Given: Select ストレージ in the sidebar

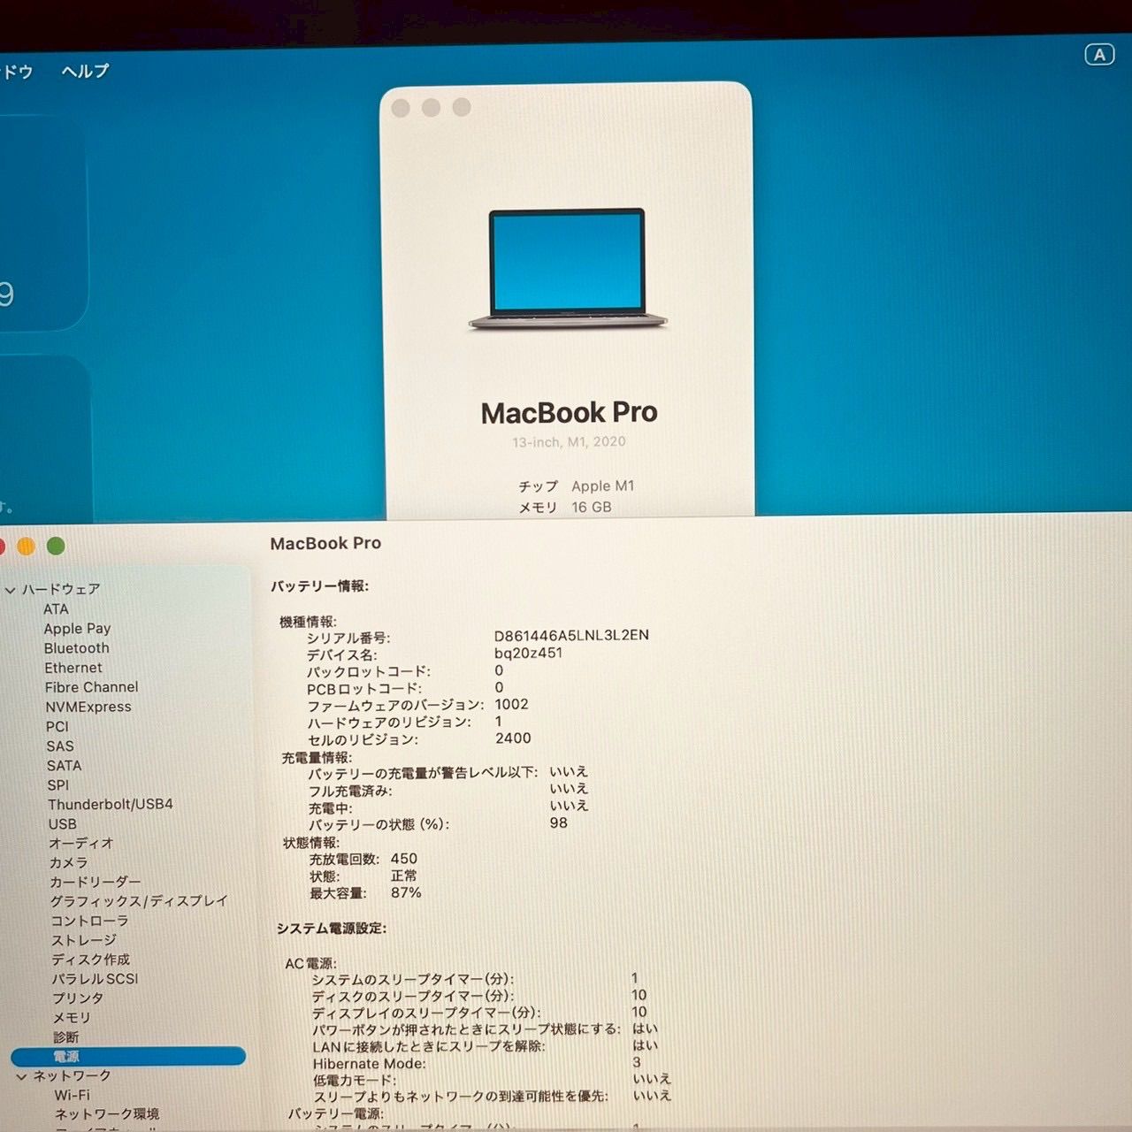Looking at the screenshot, I should [x=84, y=940].
